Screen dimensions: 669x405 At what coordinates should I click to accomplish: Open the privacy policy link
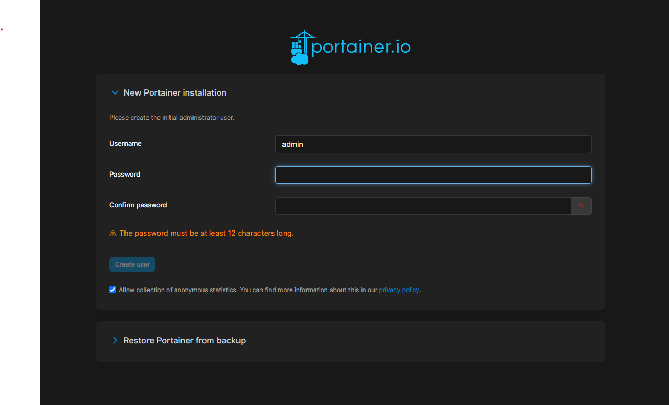click(x=399, y=290)
